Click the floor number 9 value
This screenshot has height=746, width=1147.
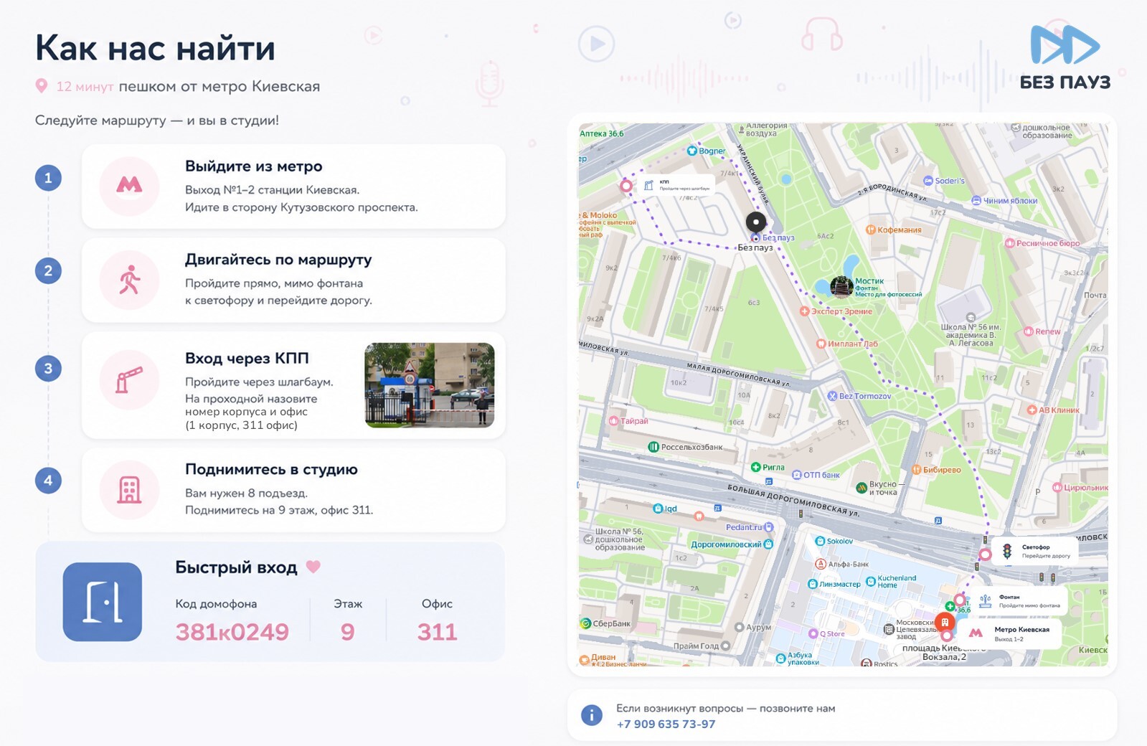(348, 632)
